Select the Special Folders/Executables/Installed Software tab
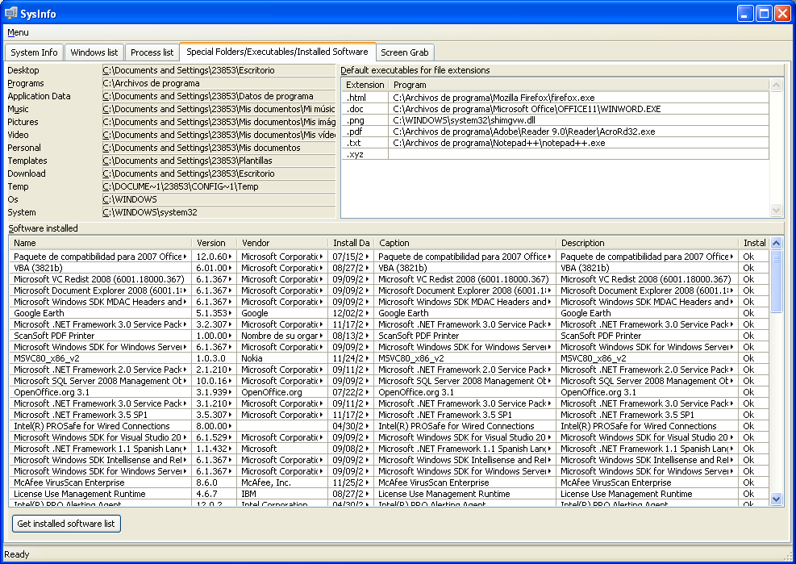This screenshot has width=796, height=564. (277, 52)
